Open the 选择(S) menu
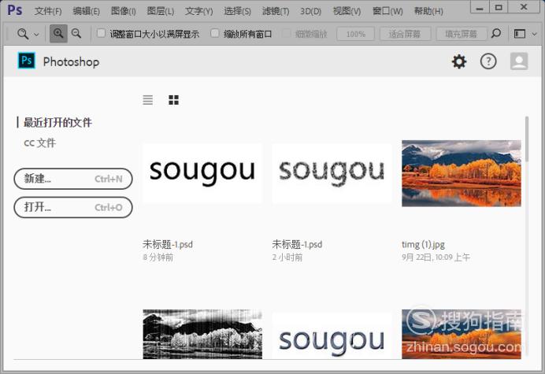The height and width of the screenshot is (374, 545). click(x=237, y=12)
